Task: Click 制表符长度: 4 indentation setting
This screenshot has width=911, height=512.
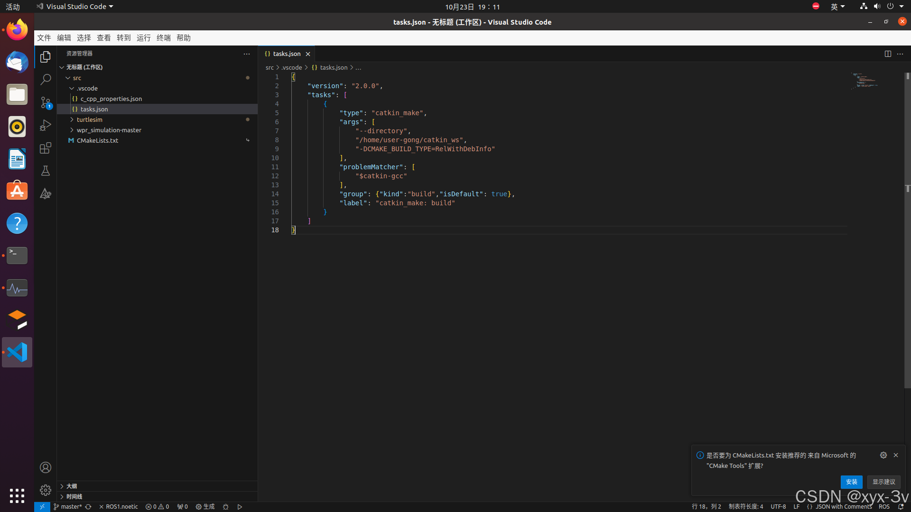Action: pyautogui.click(x=746, y=507)
